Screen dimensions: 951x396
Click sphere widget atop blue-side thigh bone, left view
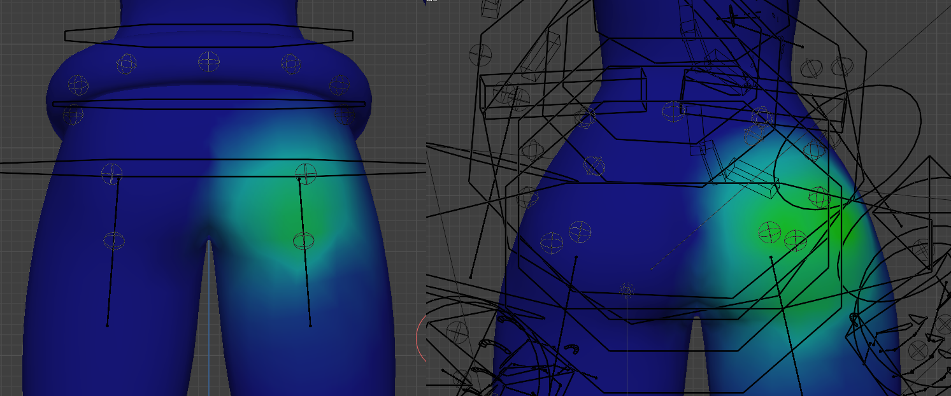click(111, 173)
